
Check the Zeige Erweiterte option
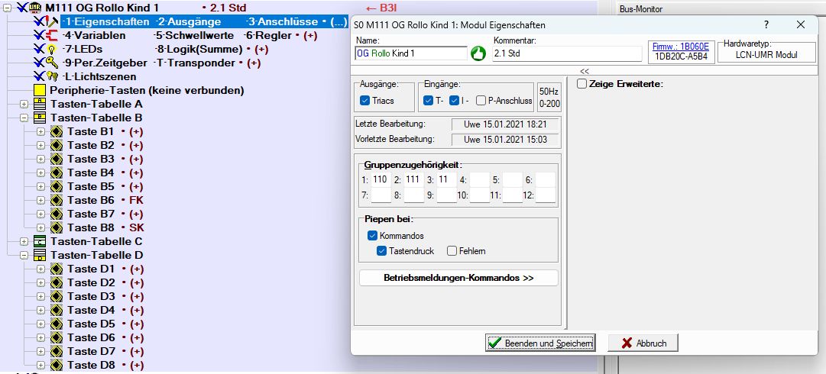coord(582,84)
